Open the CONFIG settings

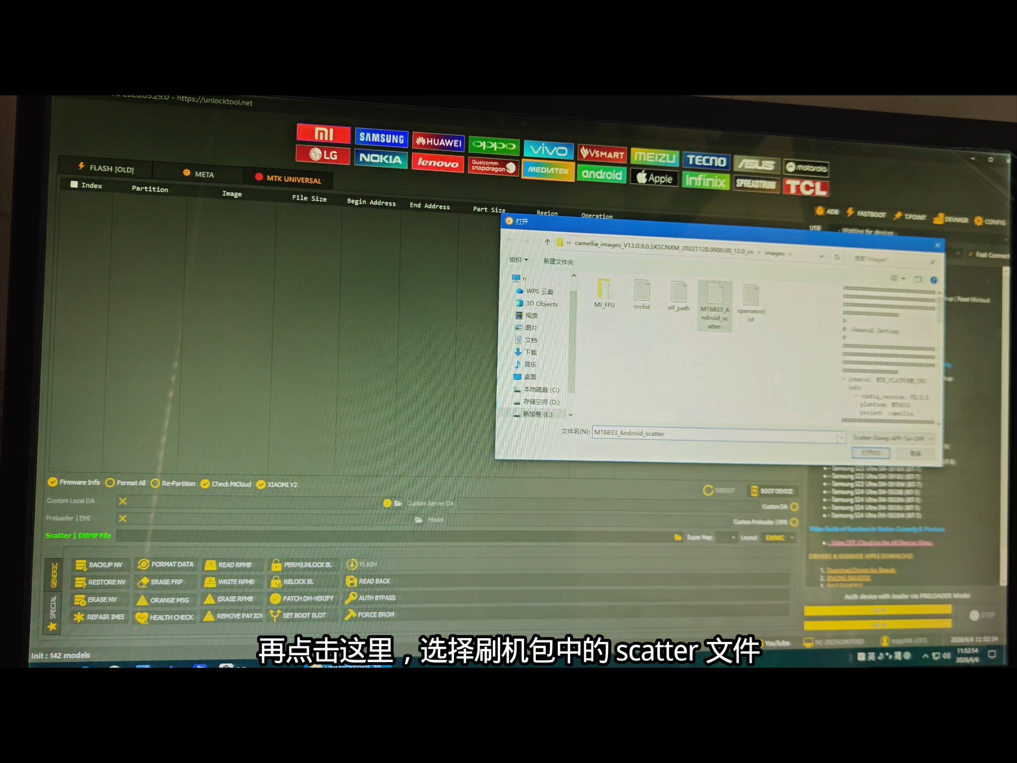[x=990, y=221]
